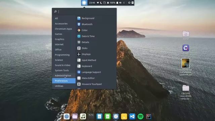Screen dimensions: 215x121
Task: Select the Science category
Action: click(64, 60)
